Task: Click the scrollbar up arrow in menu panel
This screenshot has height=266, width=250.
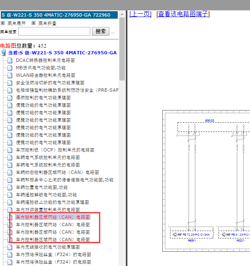Action: pyautogui.click(x=122, y=15)
